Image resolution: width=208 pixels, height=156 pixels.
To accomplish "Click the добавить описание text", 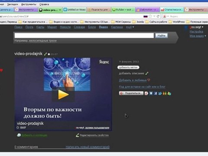I will (x=131, y=73).
